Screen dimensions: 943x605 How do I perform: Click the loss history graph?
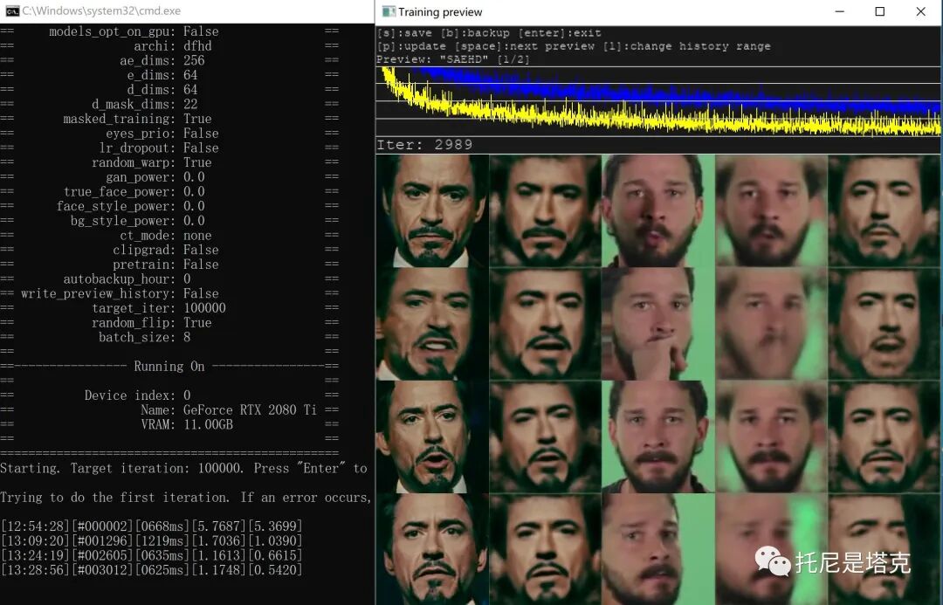tap(658, 101)
